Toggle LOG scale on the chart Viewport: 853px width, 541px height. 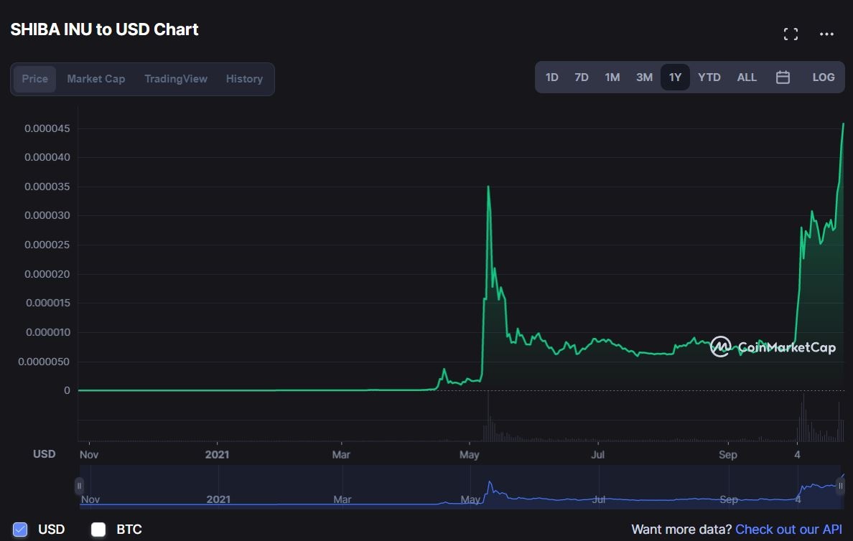coord(823,77)
